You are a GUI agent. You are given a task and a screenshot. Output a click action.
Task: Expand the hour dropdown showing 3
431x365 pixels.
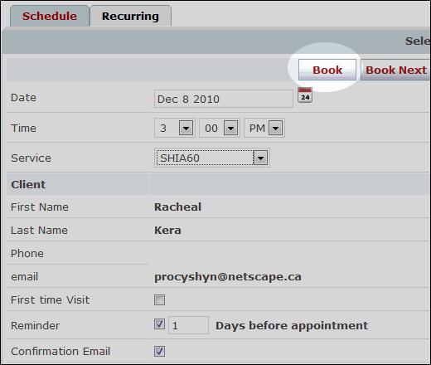tap(175, 128)
